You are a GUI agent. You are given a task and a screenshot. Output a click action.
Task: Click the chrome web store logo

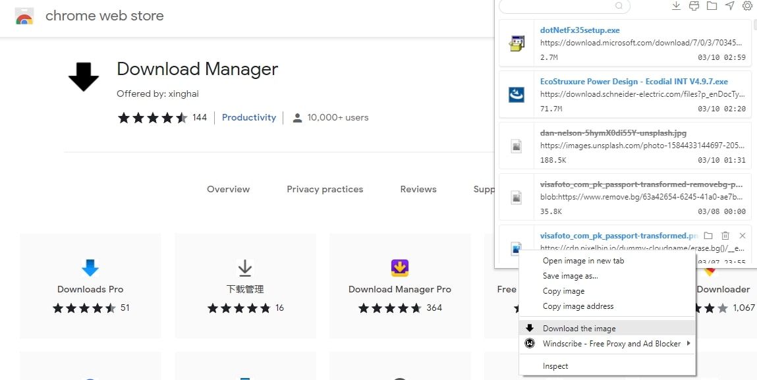tap(24, 16)
